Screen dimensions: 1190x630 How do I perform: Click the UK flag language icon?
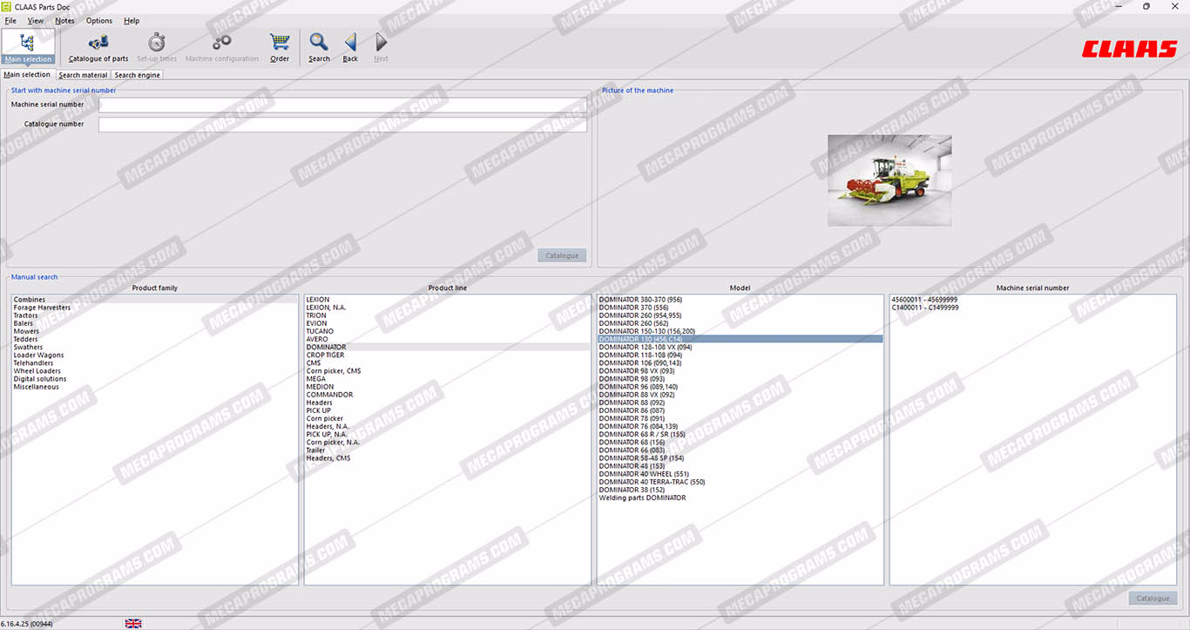[133, 623]
